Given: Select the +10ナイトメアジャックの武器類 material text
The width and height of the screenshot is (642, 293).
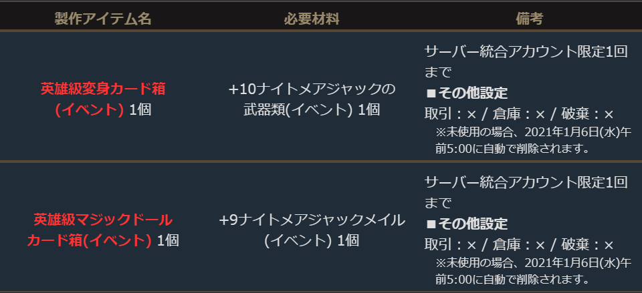Looking at the screenshot, I should tap(312, 88).
